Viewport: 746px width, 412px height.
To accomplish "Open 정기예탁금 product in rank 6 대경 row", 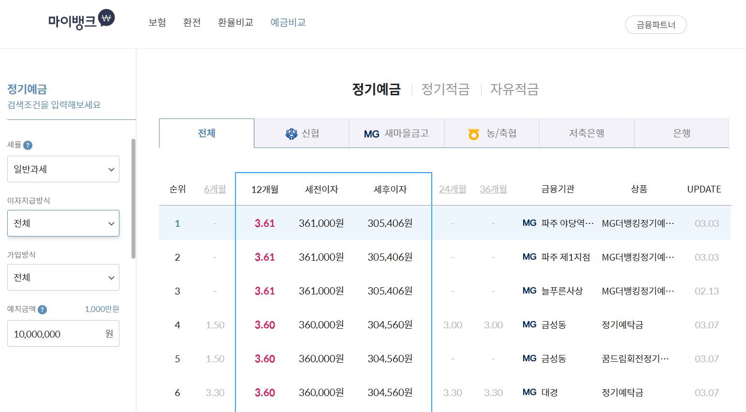I will [x=622, y=392].
